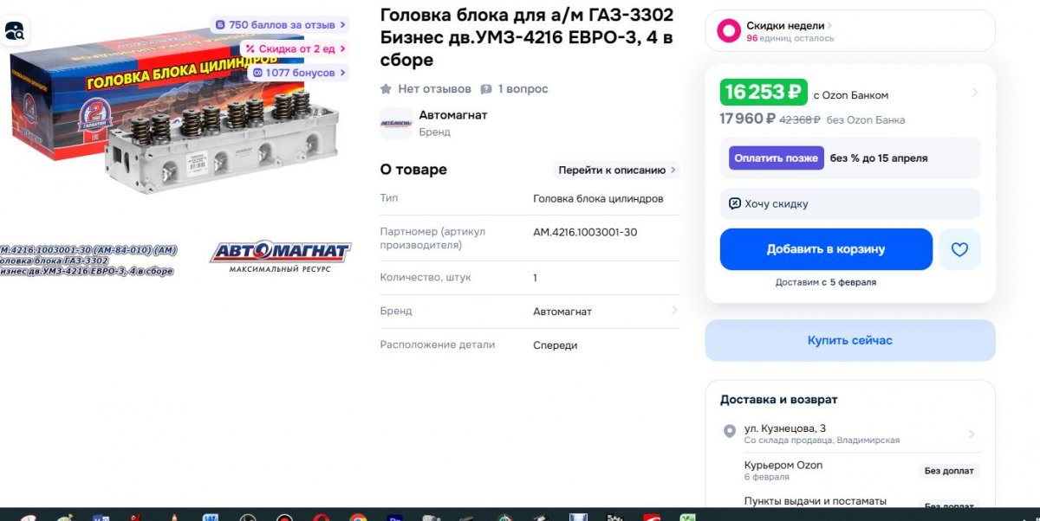Click the star icon next to Нет отзывов

(x=386, y=89)
